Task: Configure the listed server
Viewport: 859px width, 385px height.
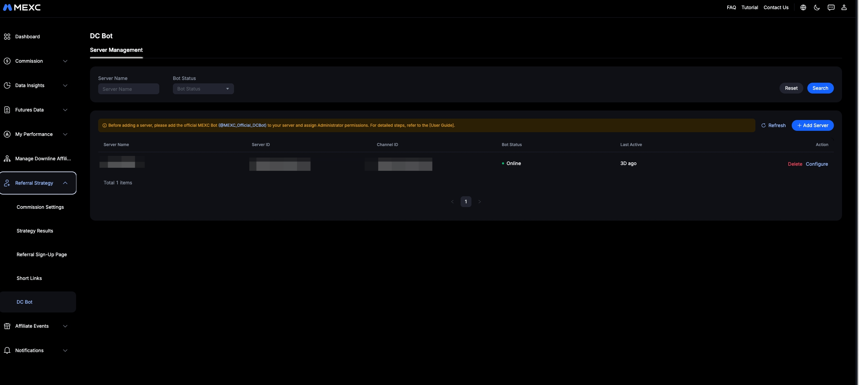Action: pyautogui.click(x=817, y=164)
